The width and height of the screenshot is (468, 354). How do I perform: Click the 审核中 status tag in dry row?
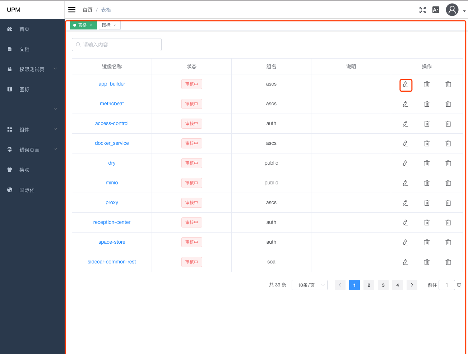pos(192,163)
